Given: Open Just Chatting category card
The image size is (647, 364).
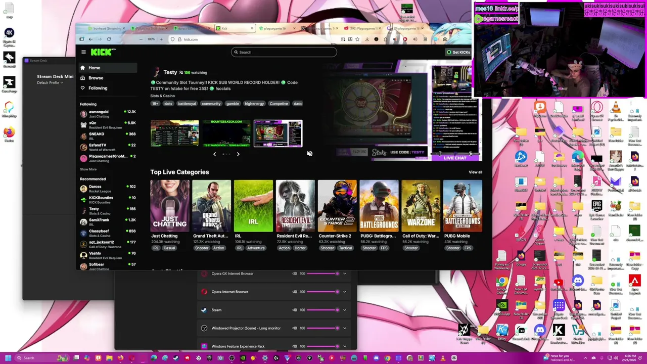Looking at the screenshot, I should coord(170,206).
